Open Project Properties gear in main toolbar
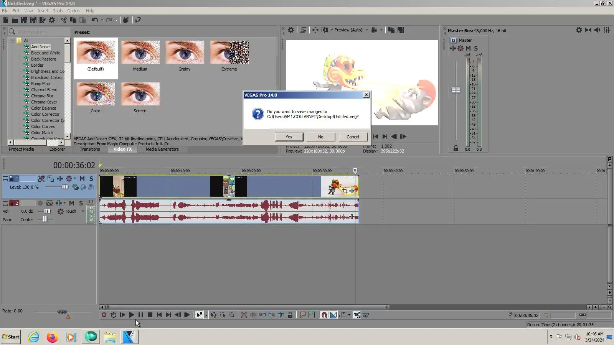 (52, 20)
